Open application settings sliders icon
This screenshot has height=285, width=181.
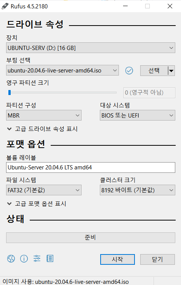tap(37, 258)
